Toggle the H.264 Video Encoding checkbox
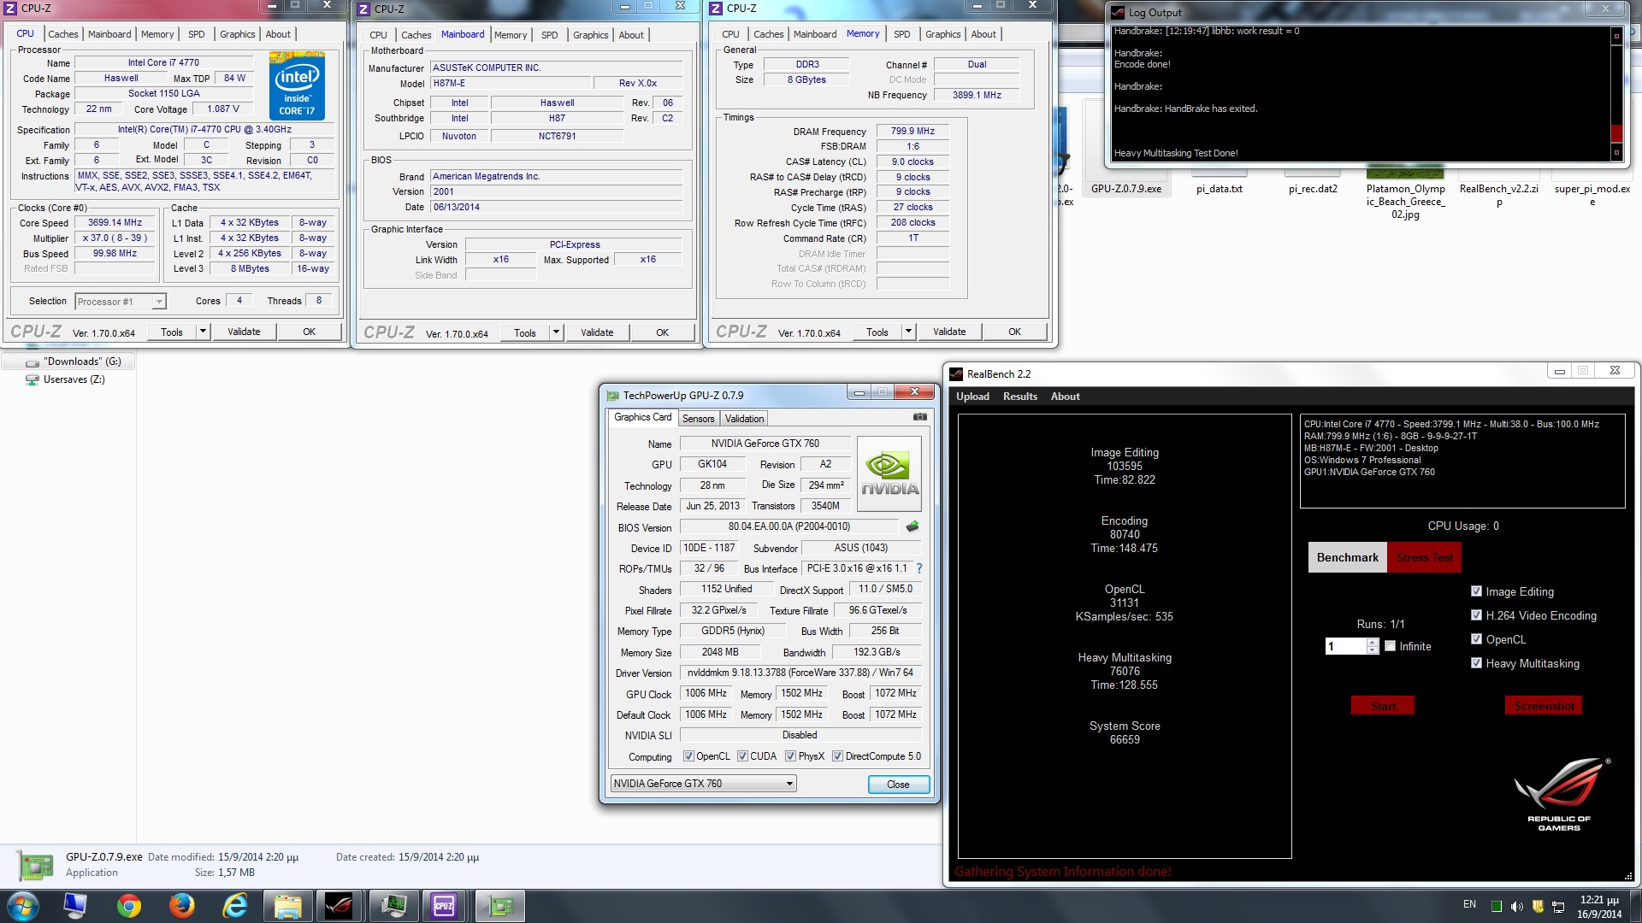Image resolution: width=1642 pixels, height=923 pixels. (x=1476, y=615)
